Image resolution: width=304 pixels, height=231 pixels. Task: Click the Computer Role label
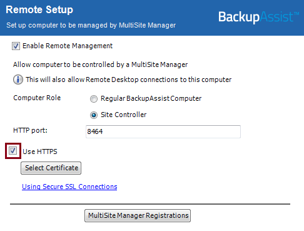point(37,98)
